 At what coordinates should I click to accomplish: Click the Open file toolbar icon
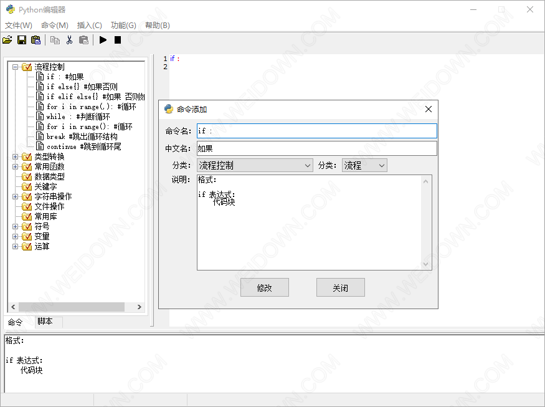click(x=7, y=40)
